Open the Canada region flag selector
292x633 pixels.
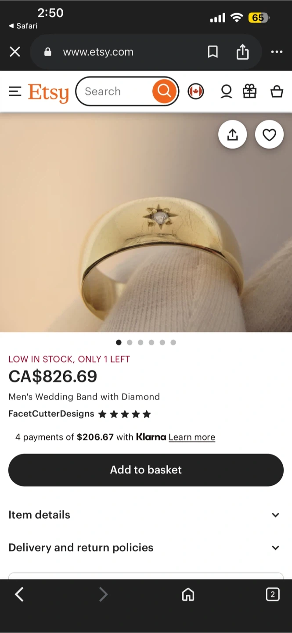(195, 91)
